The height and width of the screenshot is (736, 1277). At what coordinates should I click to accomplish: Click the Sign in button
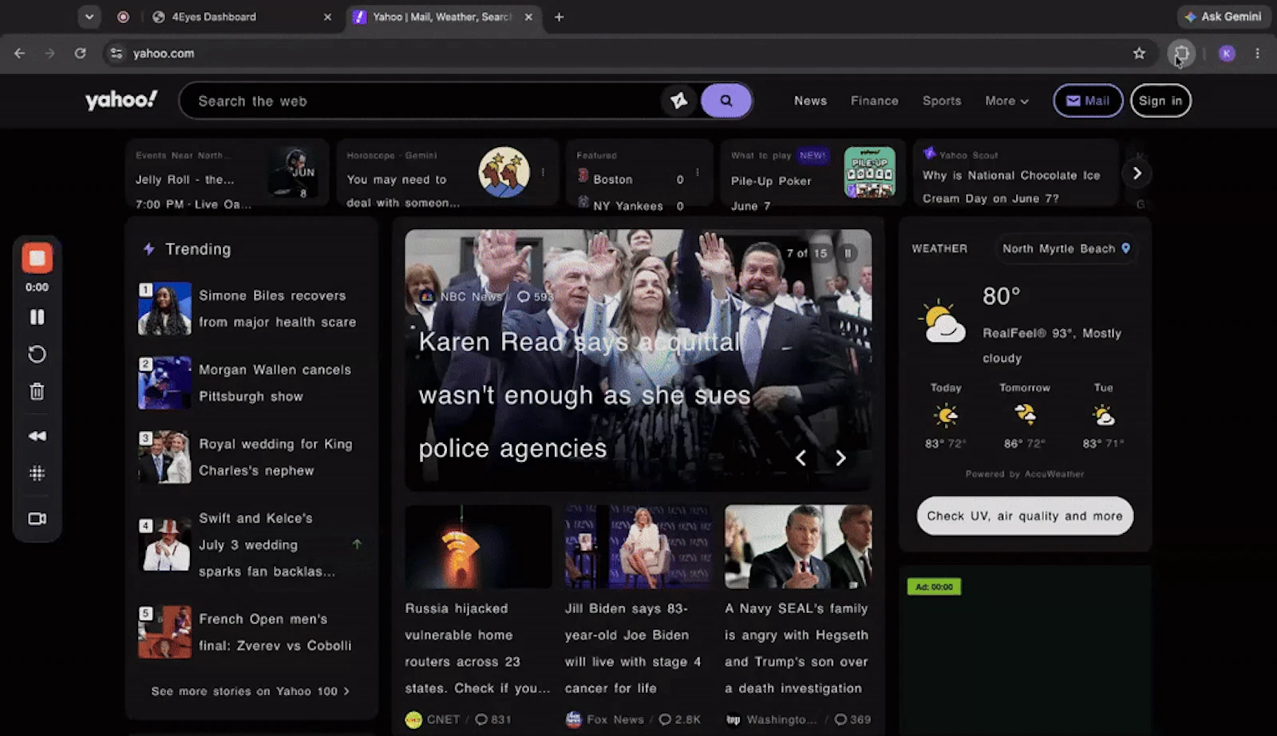coord(1160,101)
